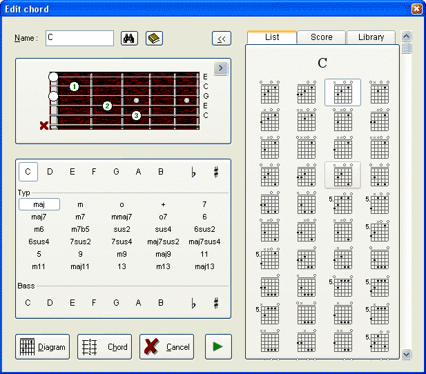Click finger 1 dot on fretboard
426x374 pixels.
click(x=74, y=87)
